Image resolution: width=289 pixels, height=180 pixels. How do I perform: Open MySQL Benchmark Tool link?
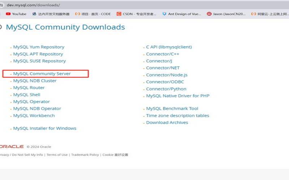[172, 109]
